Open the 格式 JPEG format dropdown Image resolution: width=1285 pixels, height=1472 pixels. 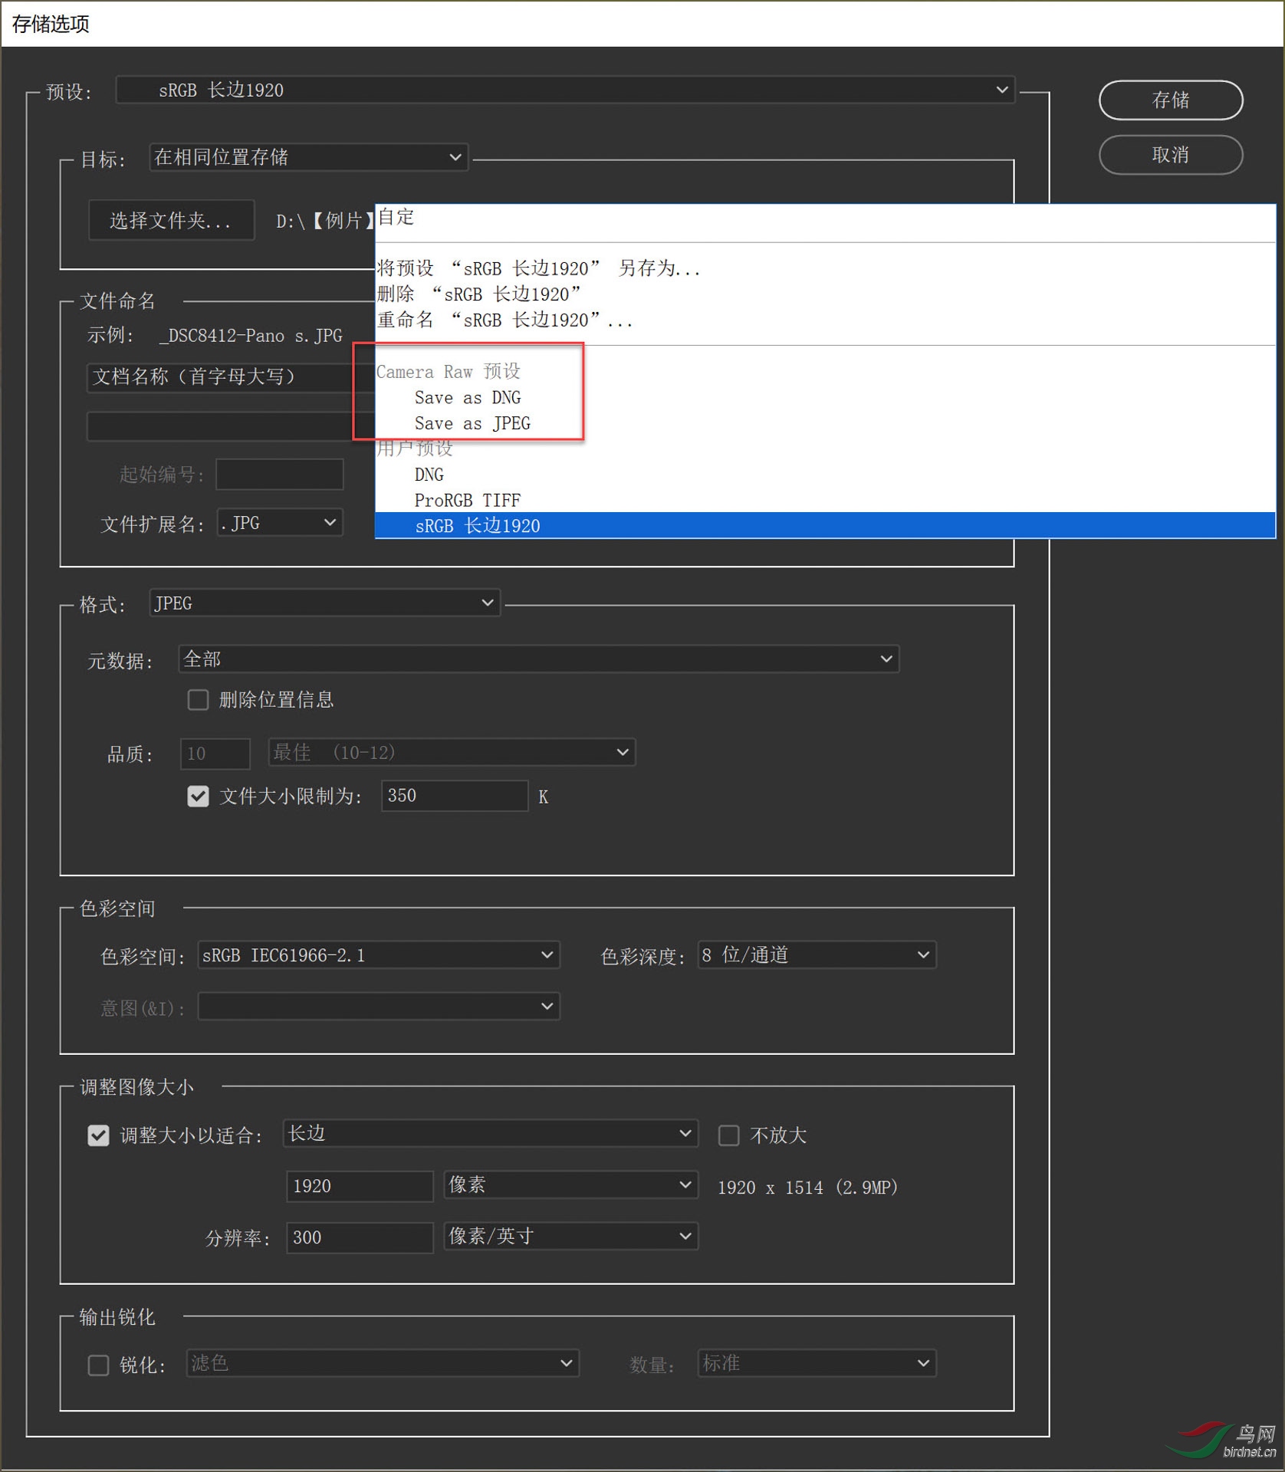tap(324, 603)
